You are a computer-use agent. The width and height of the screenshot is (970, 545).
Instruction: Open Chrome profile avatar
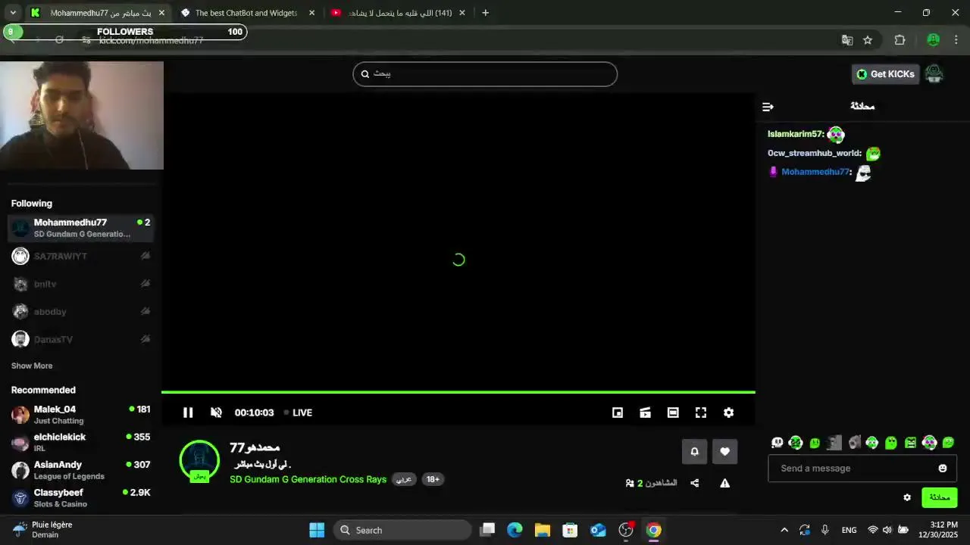(x=934, y=40)
